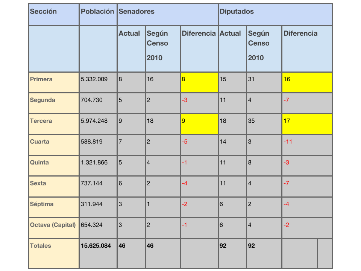Select Diputados census value 35 in Tercera
Viewport: 361px width, 271px height.
click(252, 121)
